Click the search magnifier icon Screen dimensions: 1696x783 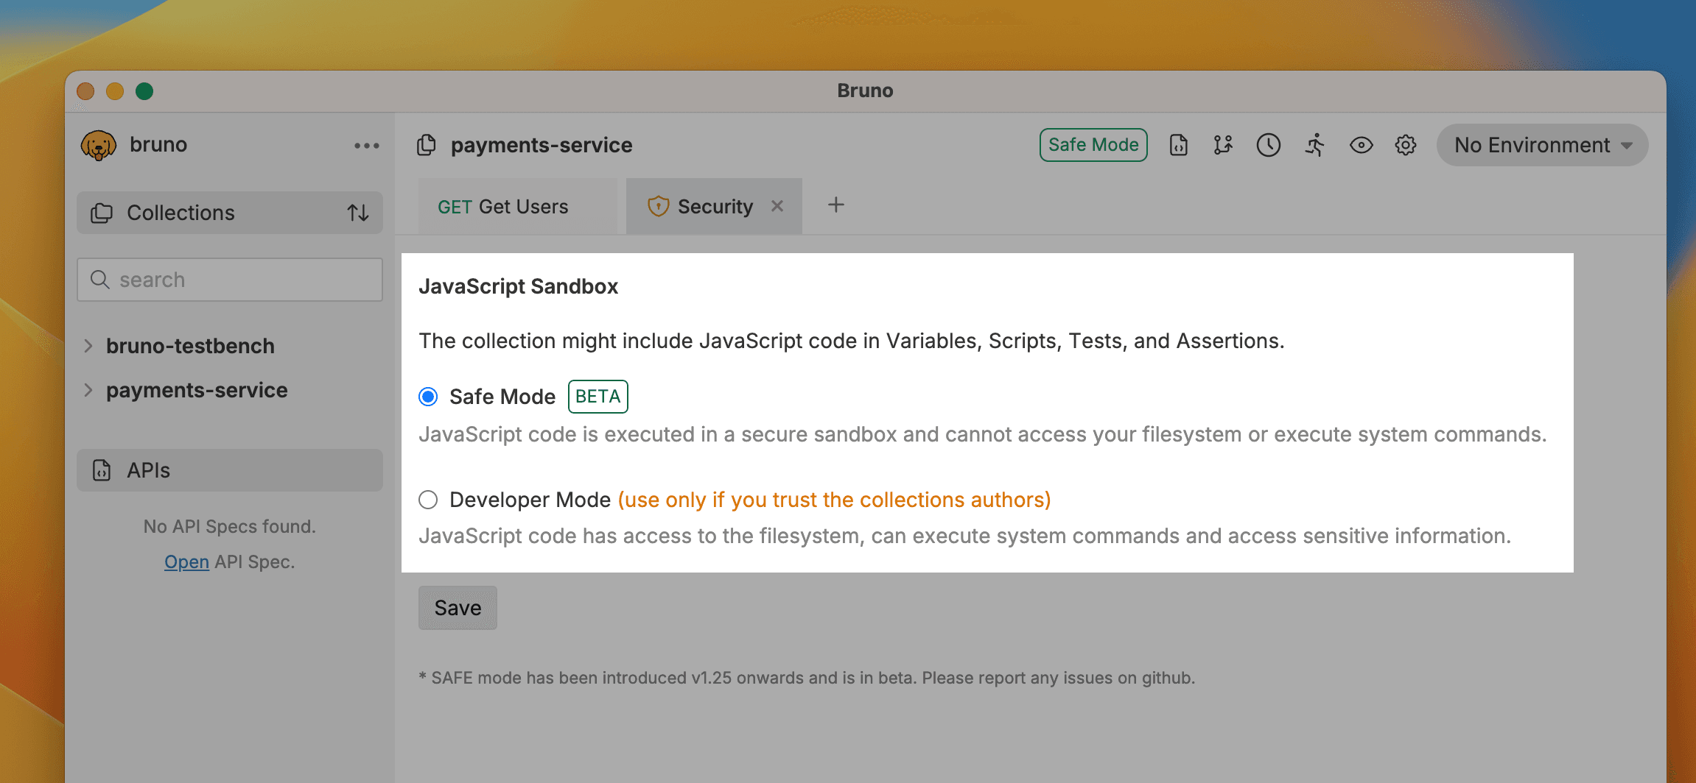pos(100,280)
